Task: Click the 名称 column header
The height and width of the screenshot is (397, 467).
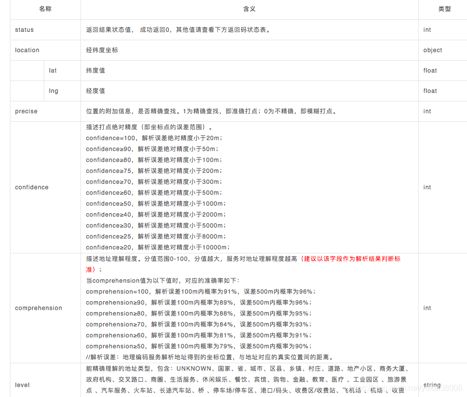Action: click(45, 9)
